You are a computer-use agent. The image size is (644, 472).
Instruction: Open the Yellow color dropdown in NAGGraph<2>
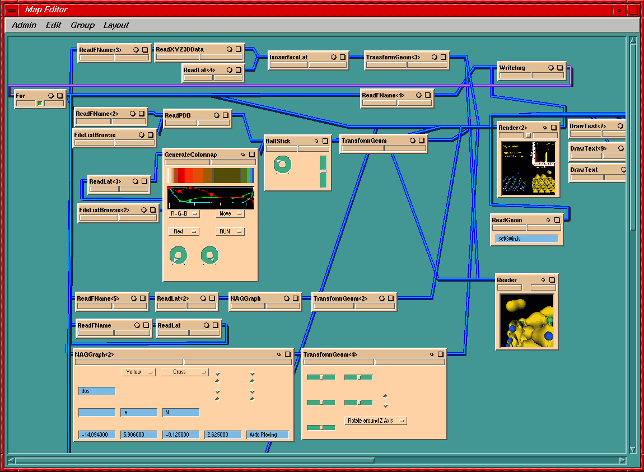138,372
